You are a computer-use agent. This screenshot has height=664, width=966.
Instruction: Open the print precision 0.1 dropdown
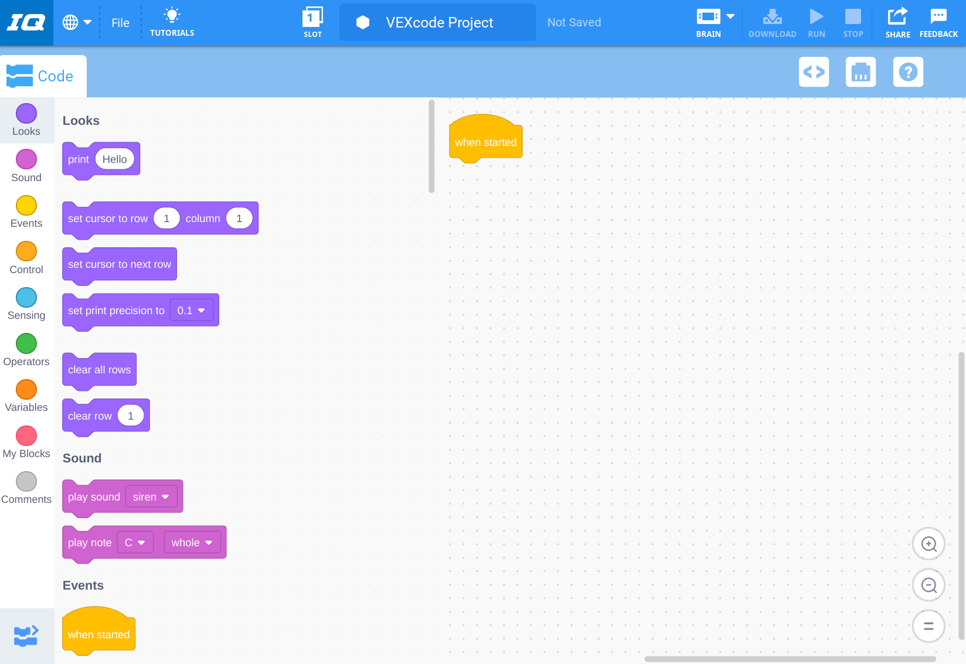(192, 310)
